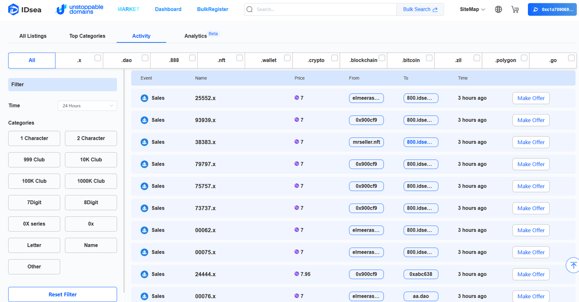Check the .wallet domain checkbox

click(x=288, y=58)
